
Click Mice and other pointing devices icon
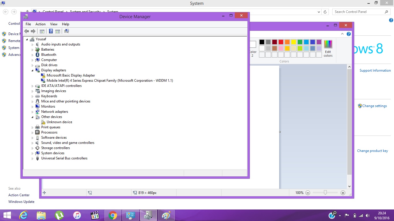(x=37, y=101)
